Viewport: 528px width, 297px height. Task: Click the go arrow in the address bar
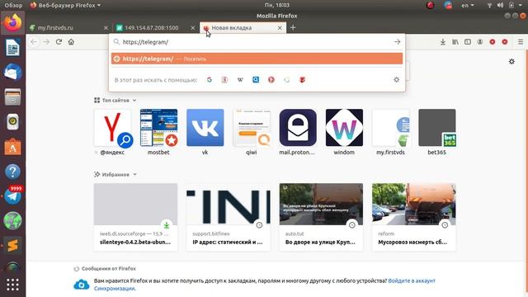point(397,42)
